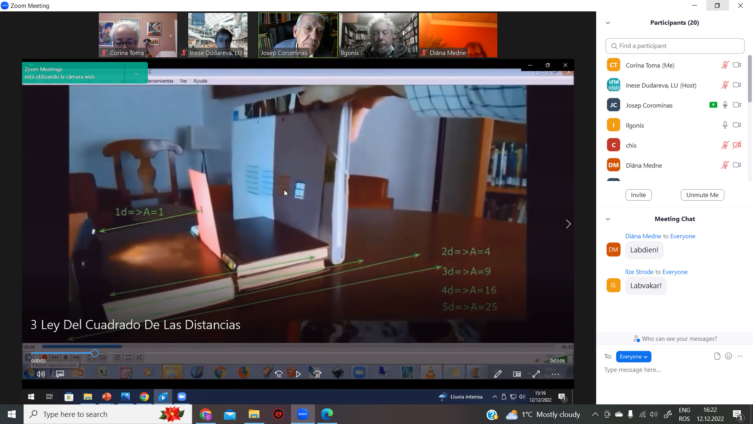Select Ilgonis video thumbnail
This screenshot has height=424, width=753.
pos(378,35)
